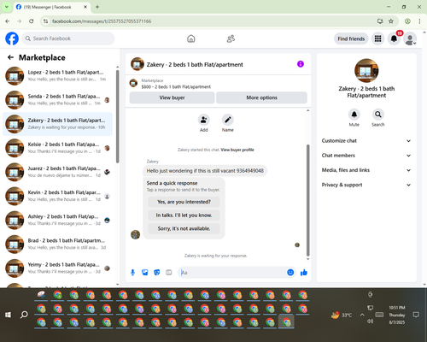
Task: Click the Facebook logo icon
Action: (x=12, y=38)
